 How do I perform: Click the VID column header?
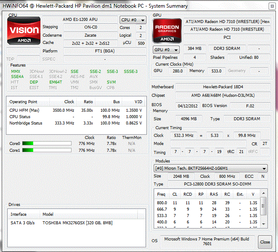pos(134,102)
